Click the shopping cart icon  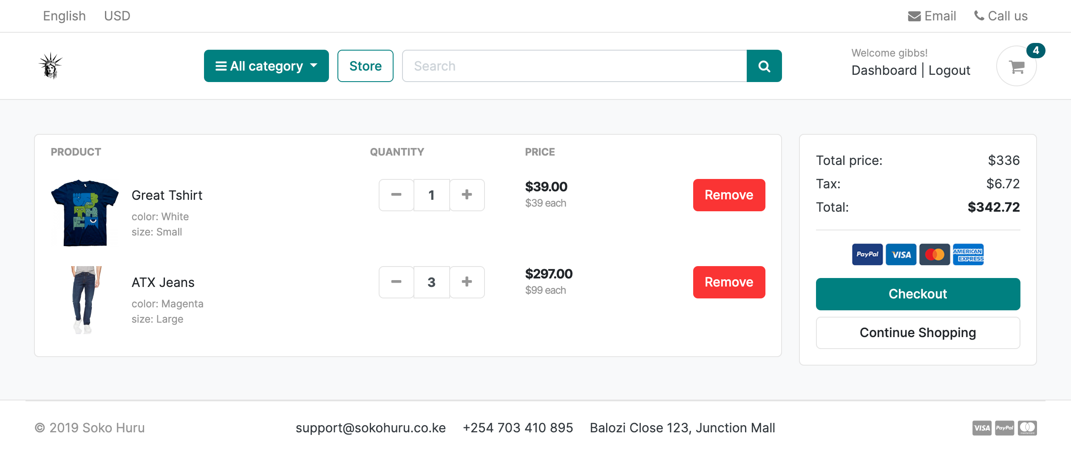[1016, 67]
